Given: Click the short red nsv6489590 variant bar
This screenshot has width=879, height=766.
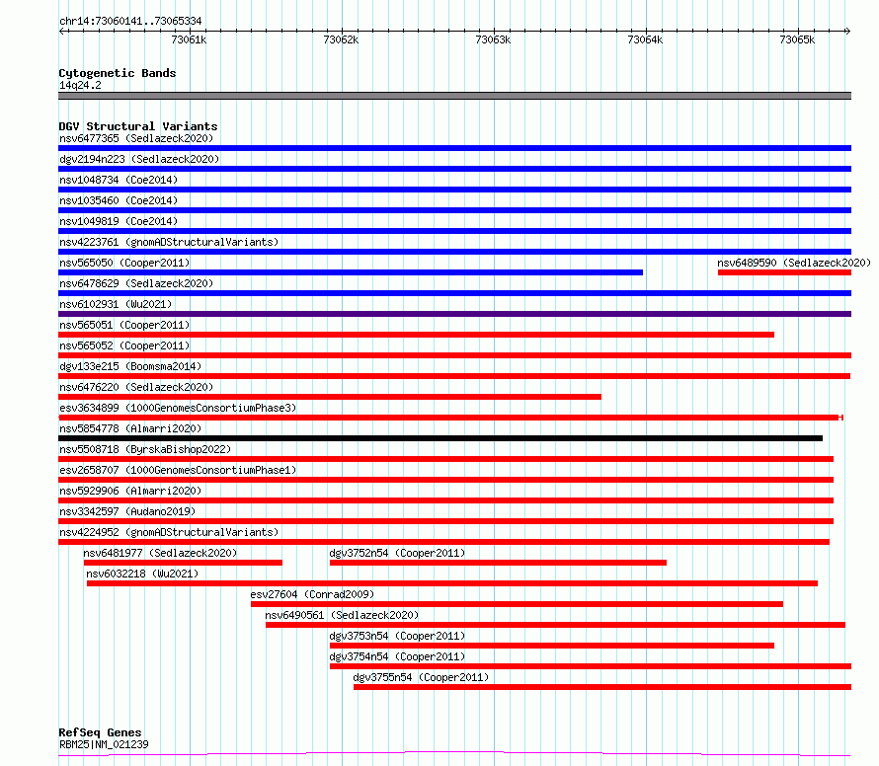Looking at the screenshot, I should (785, 272).
